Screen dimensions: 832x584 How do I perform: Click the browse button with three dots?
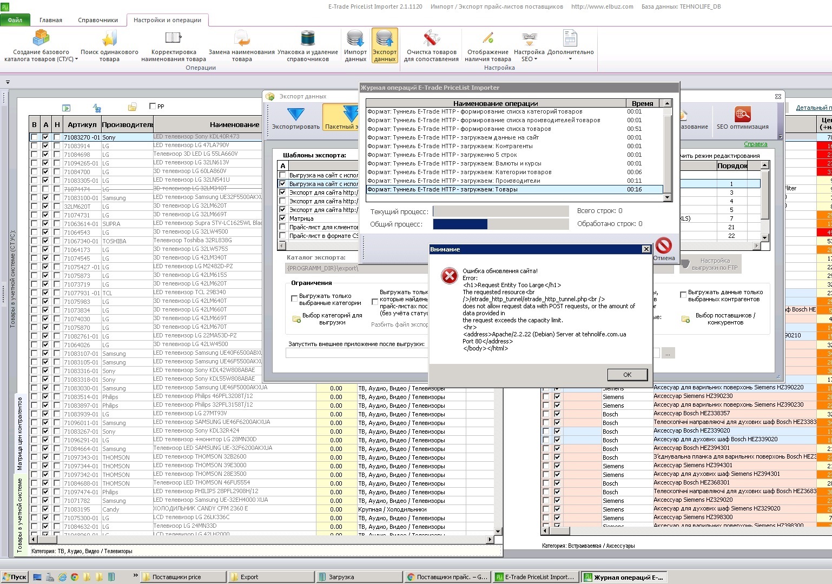(668, 353)
